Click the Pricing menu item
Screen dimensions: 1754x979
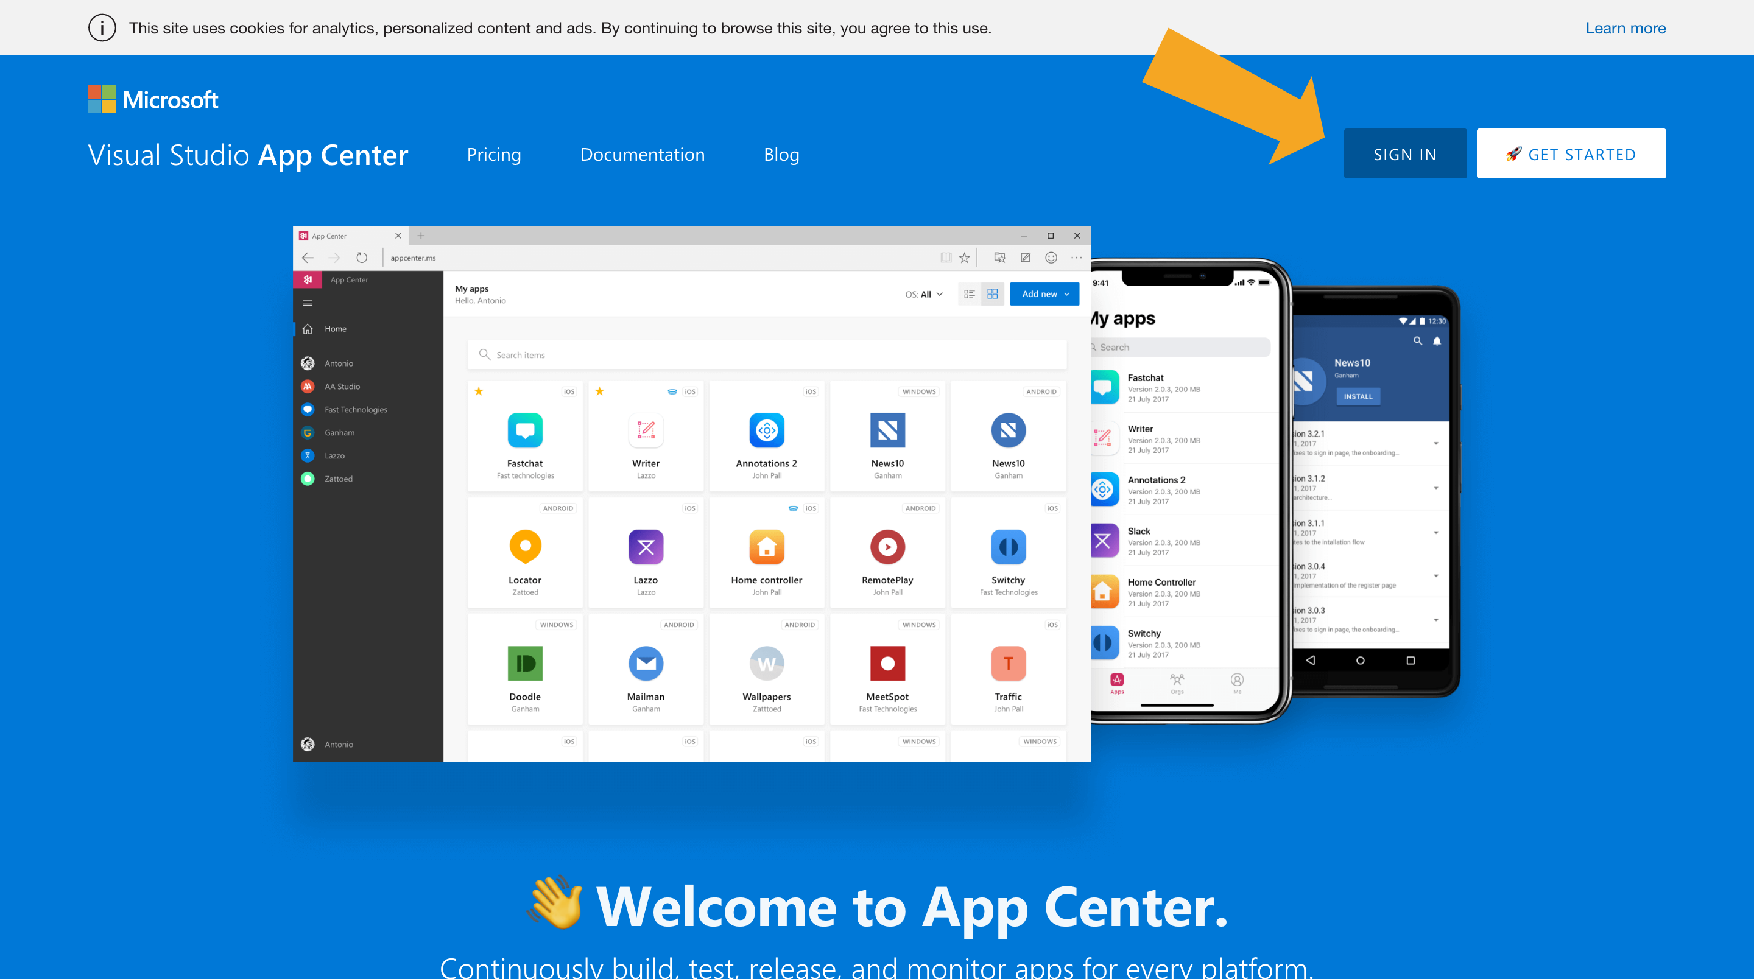click(x=494, y=153)
